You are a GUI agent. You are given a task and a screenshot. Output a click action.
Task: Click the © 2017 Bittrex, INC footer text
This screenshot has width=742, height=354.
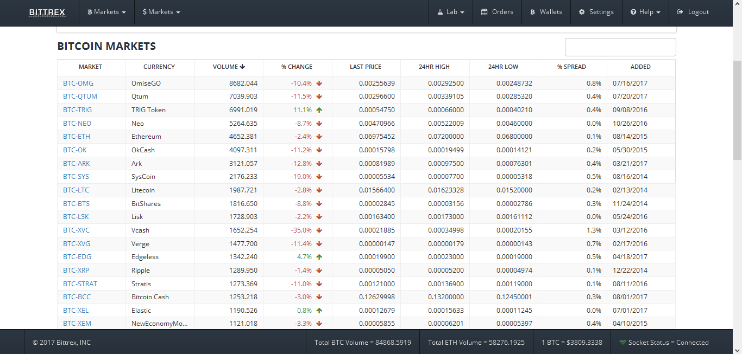point(61,342)
